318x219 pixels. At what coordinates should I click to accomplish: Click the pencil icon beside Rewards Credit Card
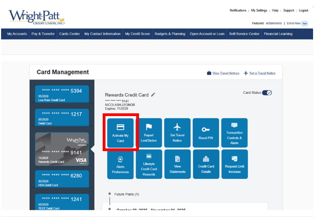point(153,94)
